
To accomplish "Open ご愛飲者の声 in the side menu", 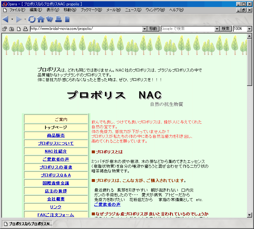I will [56, 159].
